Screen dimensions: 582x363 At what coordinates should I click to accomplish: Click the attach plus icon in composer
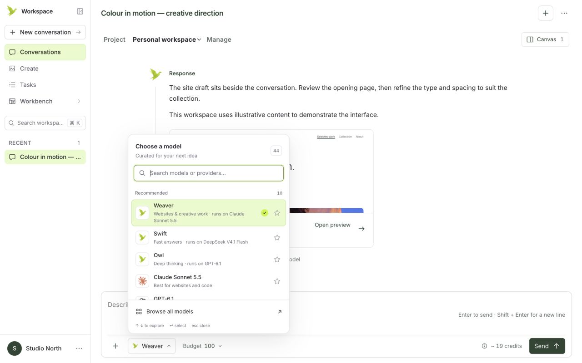coord(115,346)
